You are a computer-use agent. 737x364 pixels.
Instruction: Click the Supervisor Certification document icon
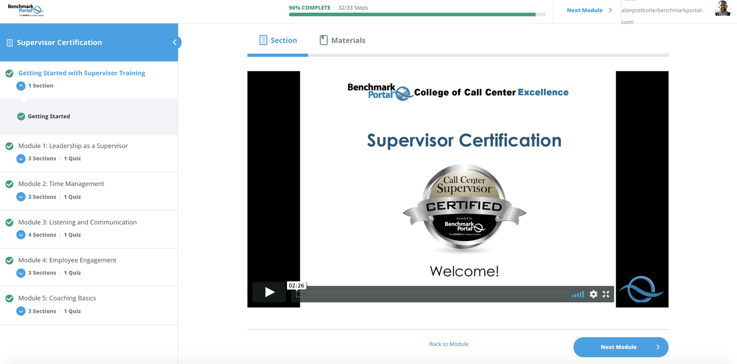[9, 43]
